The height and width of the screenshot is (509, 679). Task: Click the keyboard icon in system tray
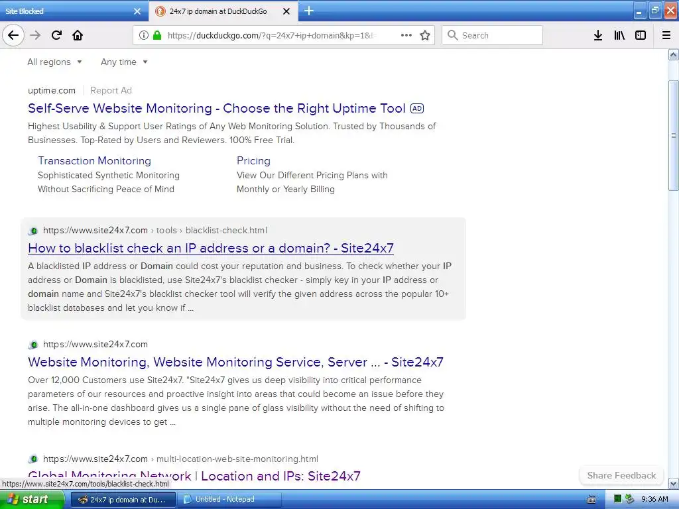coord(591,500)
